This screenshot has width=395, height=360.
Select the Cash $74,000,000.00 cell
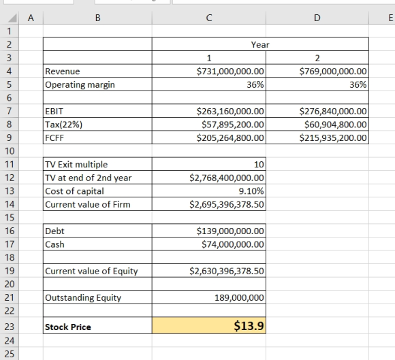[x=209, y=244]
